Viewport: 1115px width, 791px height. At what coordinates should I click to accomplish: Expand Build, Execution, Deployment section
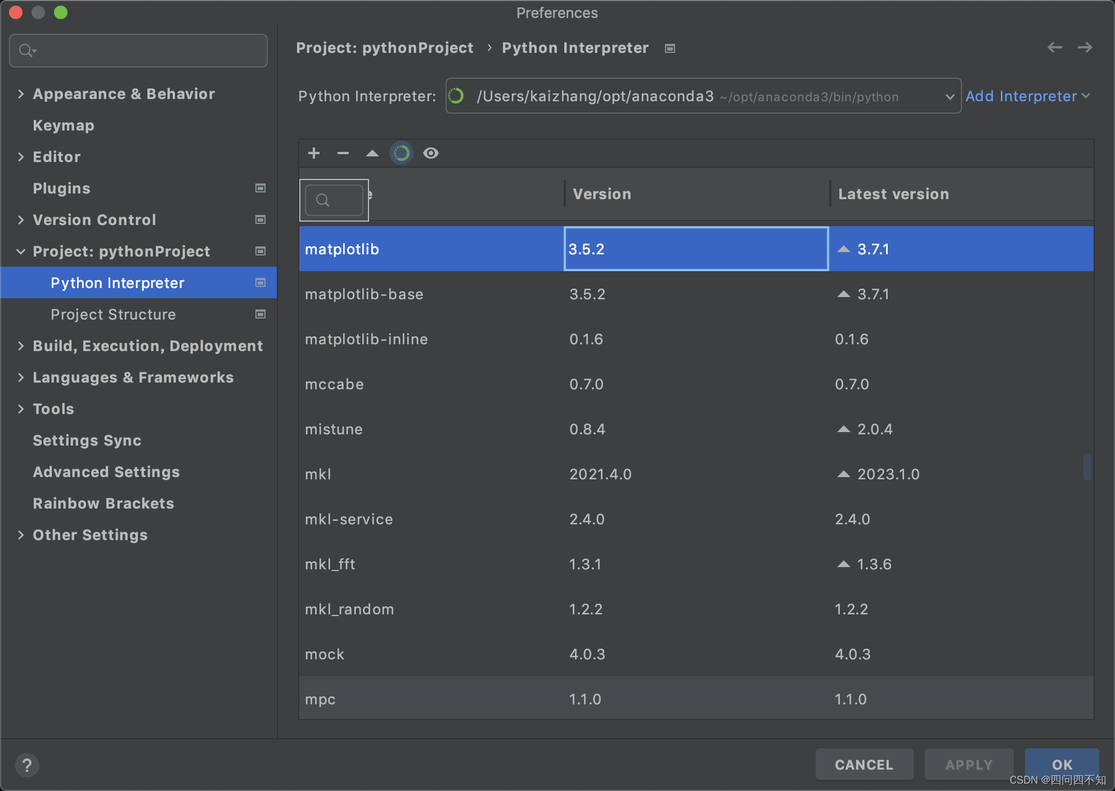(x=21, y=346)
